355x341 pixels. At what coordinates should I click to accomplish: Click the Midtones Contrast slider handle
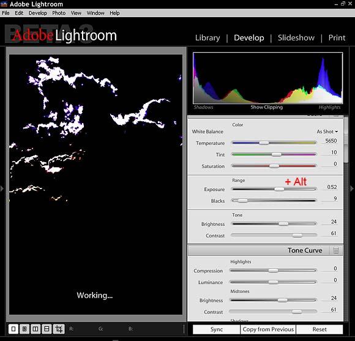click(x=297, y=312)
